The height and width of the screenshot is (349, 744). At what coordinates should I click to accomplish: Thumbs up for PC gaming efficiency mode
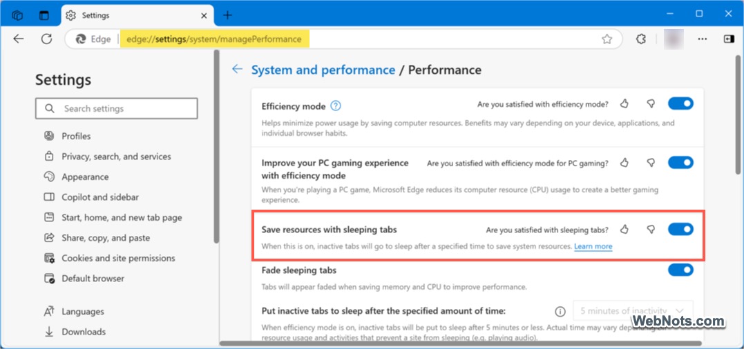(624, 163)
